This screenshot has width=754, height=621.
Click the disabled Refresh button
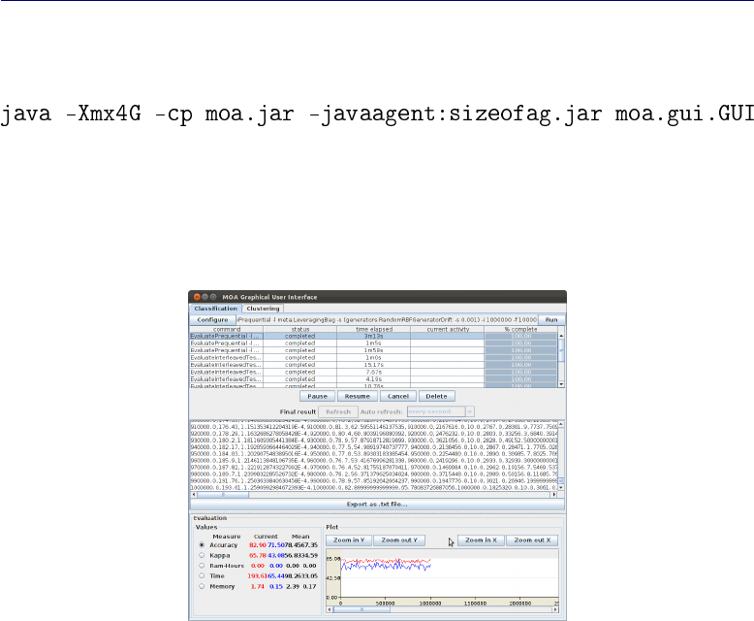click(x=338, y=411)
